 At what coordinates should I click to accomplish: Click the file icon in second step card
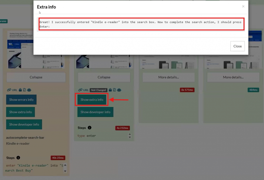[114, 90]
